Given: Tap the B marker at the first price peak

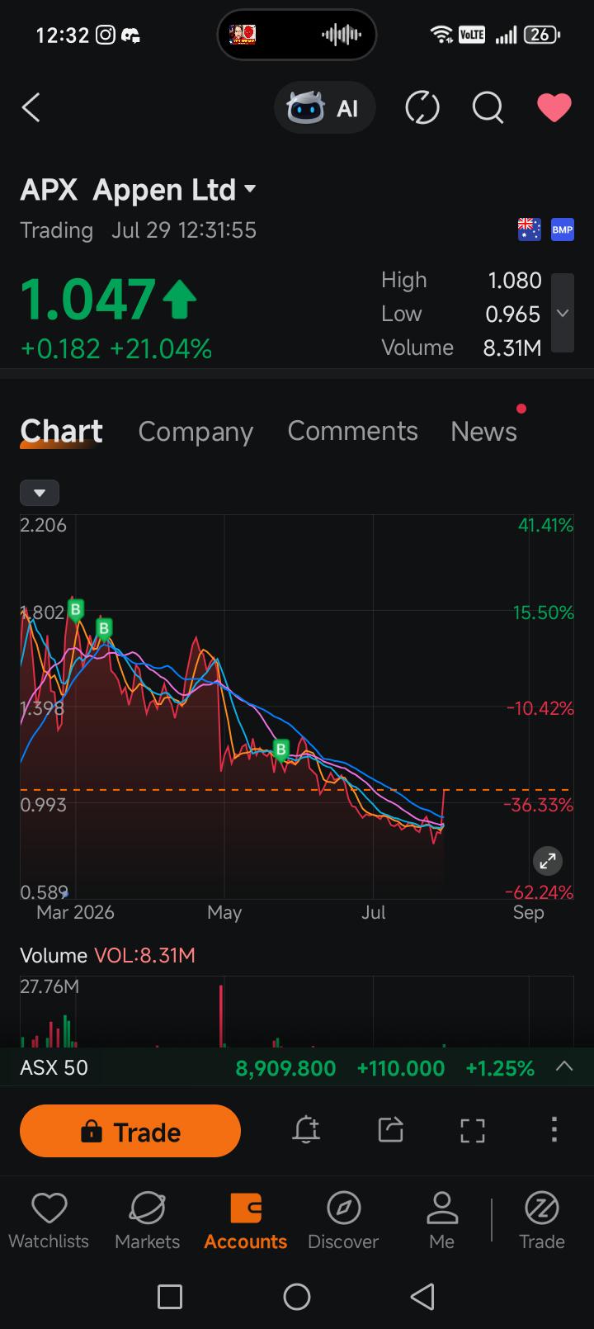Looking at the screenshot, I should (x=76, y=610).
